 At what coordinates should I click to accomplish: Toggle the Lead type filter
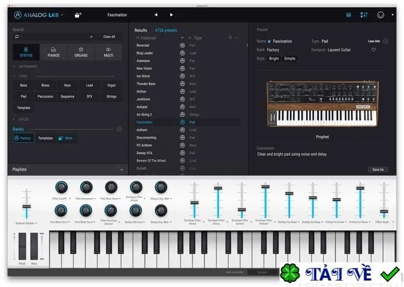[x=89, y=85]
